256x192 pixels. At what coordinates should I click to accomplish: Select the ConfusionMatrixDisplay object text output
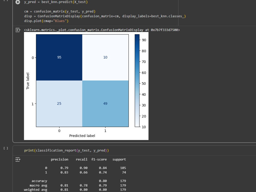(x=101, y=30)
